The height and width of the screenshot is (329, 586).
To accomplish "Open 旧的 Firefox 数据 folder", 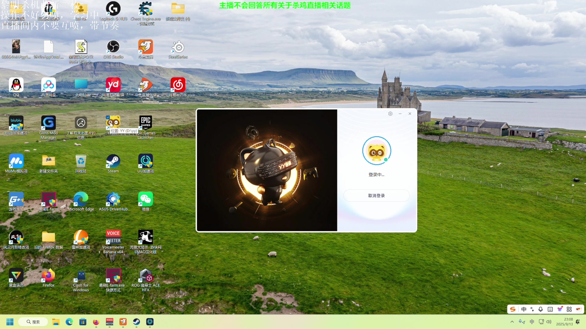I will 49,239.
